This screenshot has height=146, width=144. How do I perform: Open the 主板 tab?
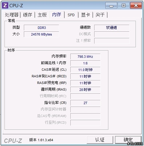point(42,15)
